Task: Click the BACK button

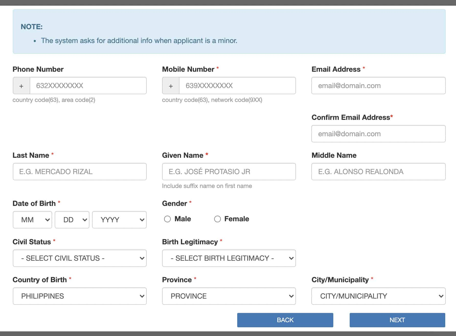Action: [x=285, y=320]
